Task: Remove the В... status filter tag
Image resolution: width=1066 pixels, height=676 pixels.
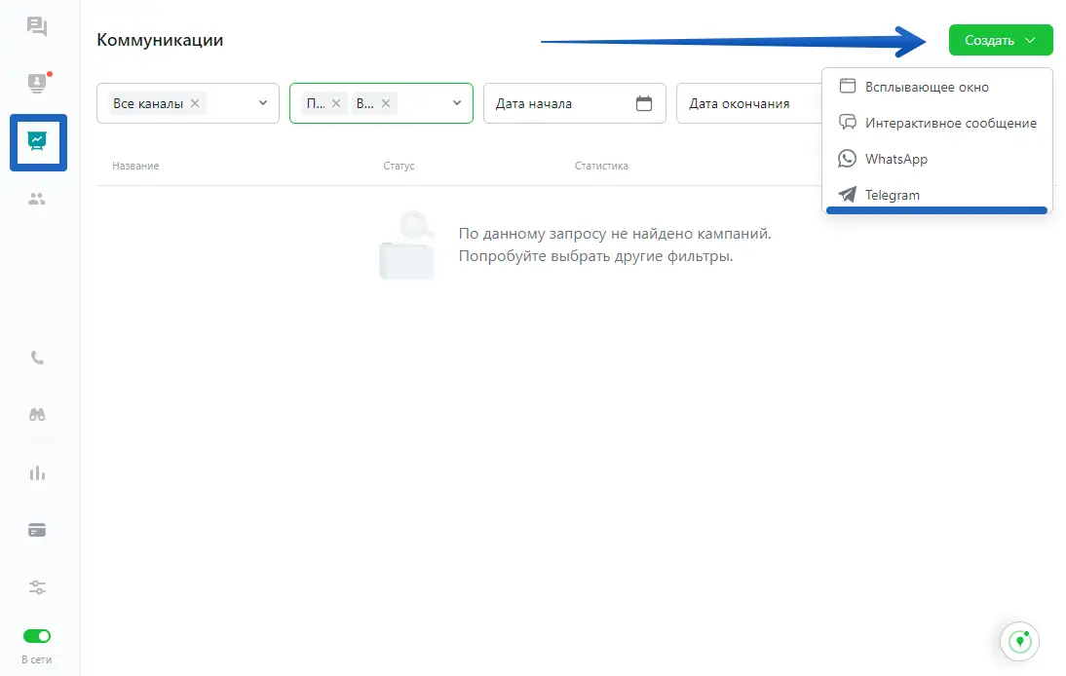Action: [386, 103]
